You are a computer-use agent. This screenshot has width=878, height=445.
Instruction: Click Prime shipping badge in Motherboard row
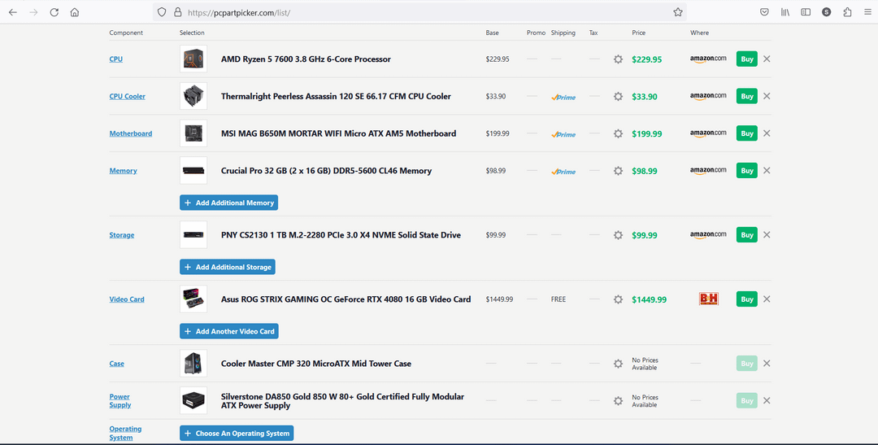click(x=563, y=134)
